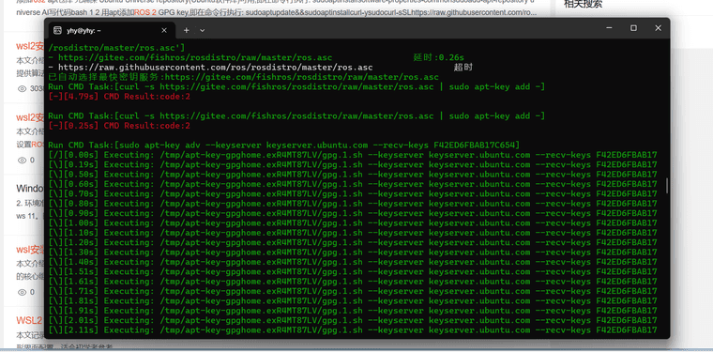
Task: Click the '/rosdistro/master/ros.asc']' line at top
Action: [x=116, y=47]
